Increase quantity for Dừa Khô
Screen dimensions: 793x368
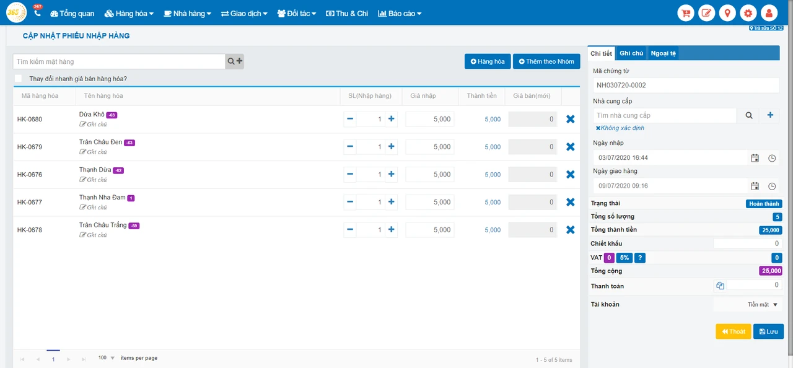pos(392,119)
